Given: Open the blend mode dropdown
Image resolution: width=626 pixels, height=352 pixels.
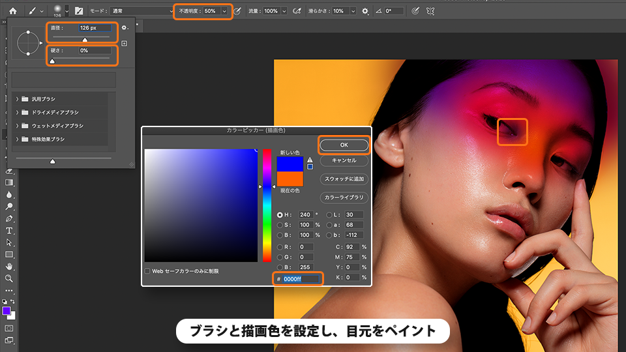Looking at the screenshot, I should coord(142,11).
